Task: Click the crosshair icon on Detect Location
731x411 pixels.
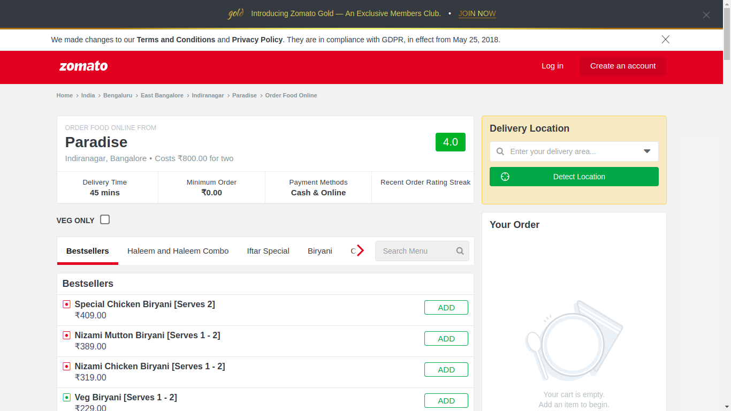Action: [x=505, y=177]
